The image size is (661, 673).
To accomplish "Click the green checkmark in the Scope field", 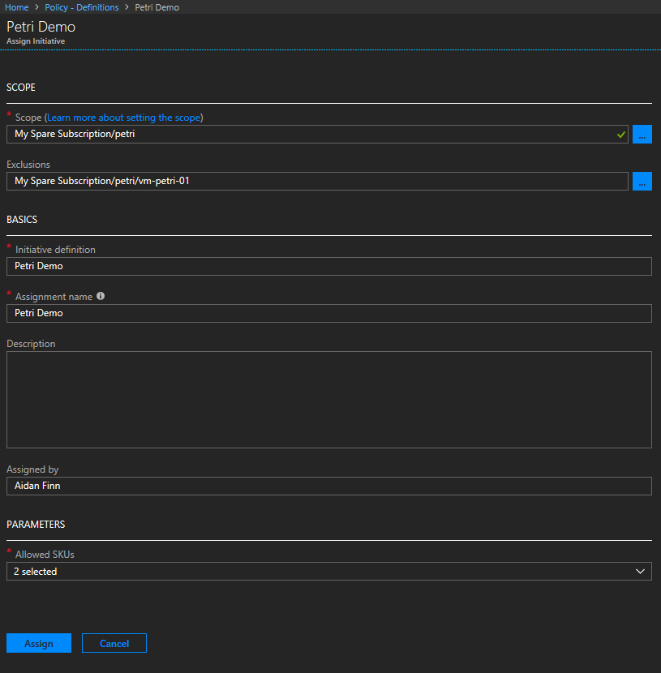I will coord(620,135).
